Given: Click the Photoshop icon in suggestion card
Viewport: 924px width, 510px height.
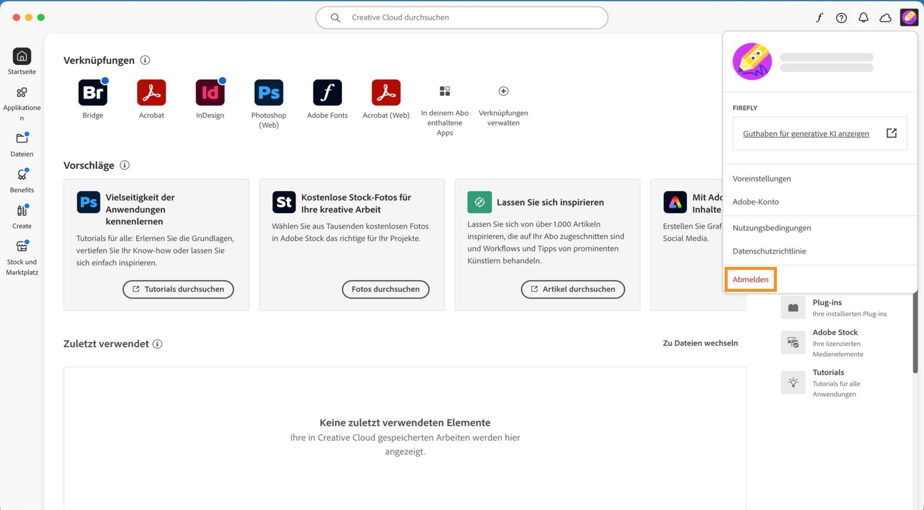Looking at the screenshot, I should tap(89, 202).
